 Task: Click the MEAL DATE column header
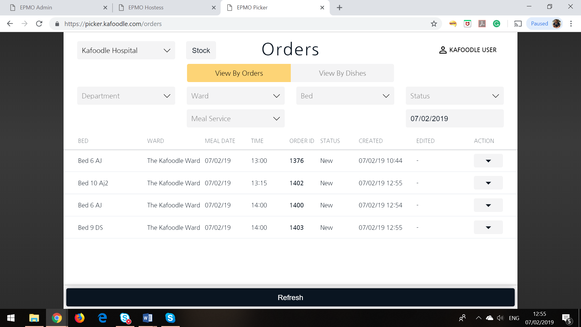coord(220,141)
